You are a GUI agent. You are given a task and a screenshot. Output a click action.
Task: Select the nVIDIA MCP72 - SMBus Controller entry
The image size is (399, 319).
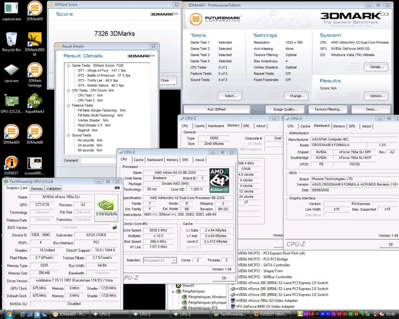click(265, 277)
